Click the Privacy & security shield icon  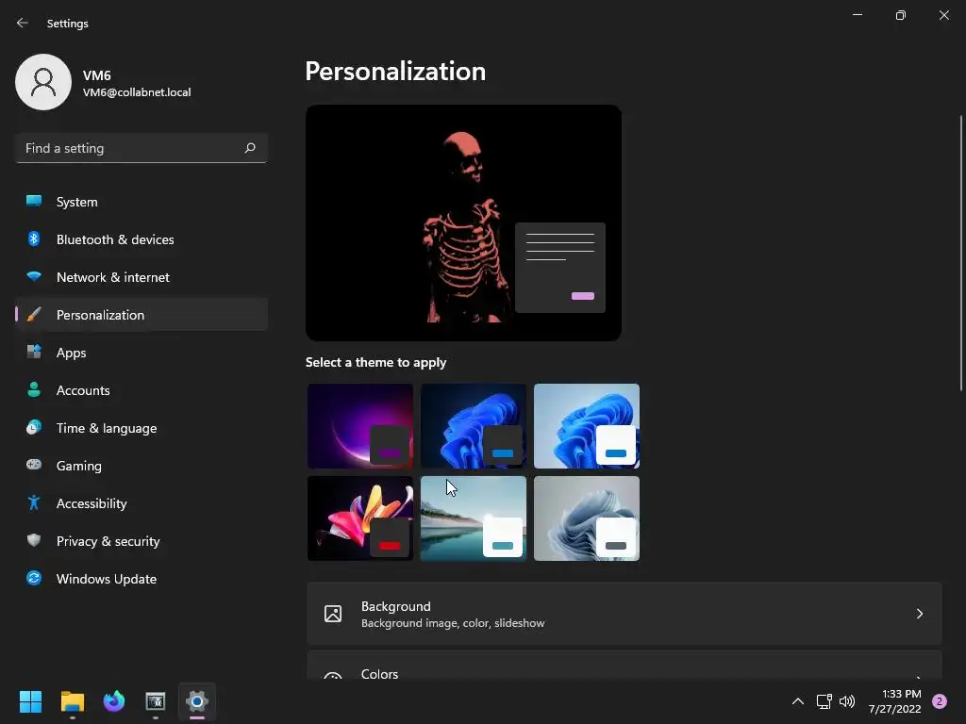click(x=34, y=540)
